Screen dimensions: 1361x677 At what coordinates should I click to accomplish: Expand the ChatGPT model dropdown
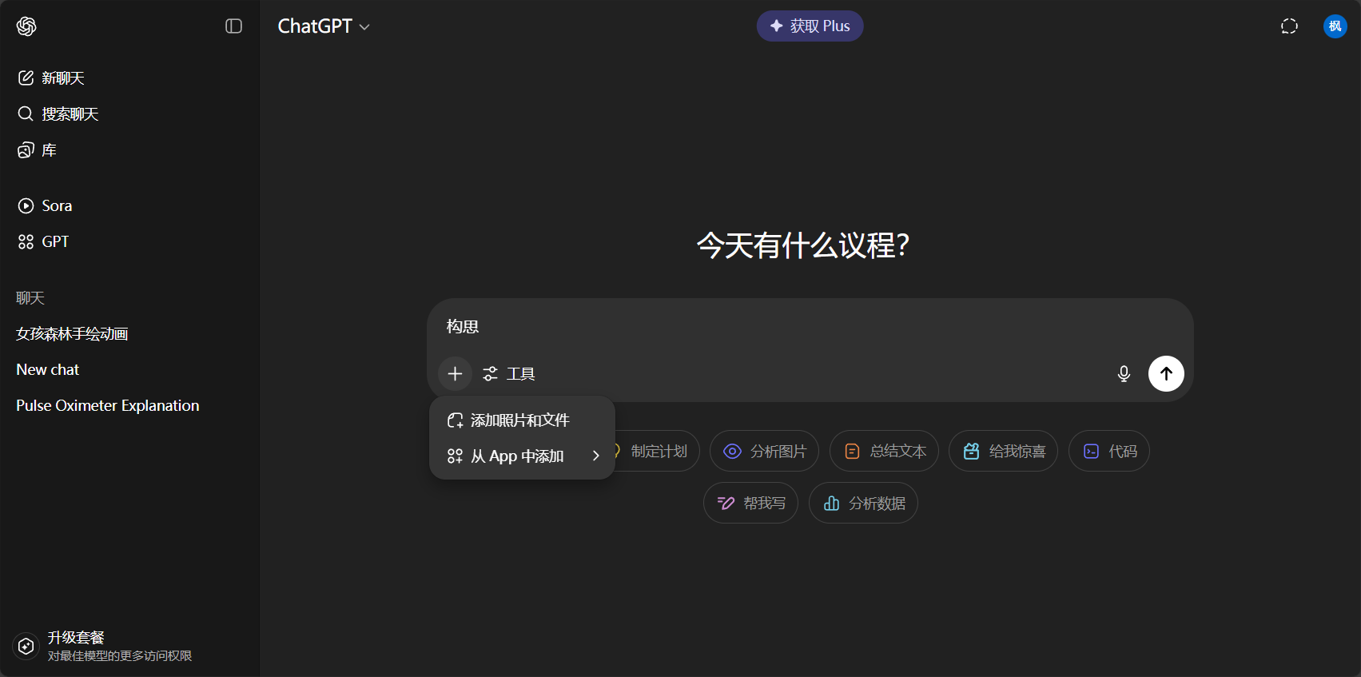coord(324,26)
